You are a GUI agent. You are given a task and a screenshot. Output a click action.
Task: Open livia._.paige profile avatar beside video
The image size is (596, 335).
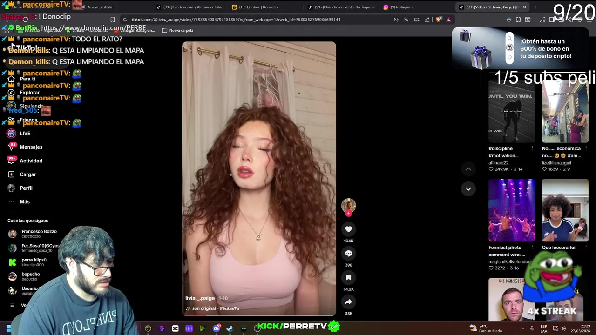pos(348,205)
